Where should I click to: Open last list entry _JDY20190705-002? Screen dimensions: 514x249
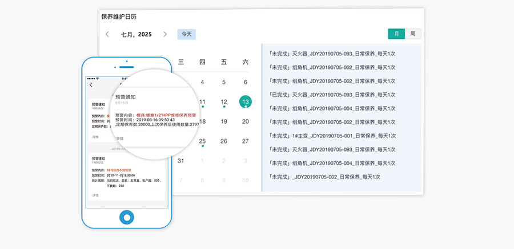point(324,177)
